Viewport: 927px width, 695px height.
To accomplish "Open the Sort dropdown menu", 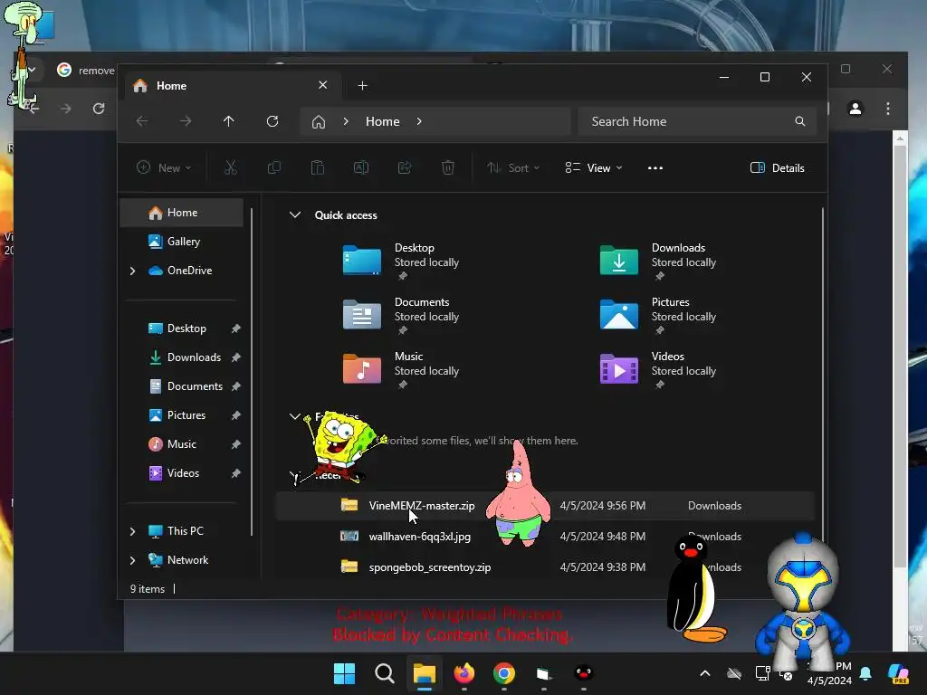I will 513,167.
